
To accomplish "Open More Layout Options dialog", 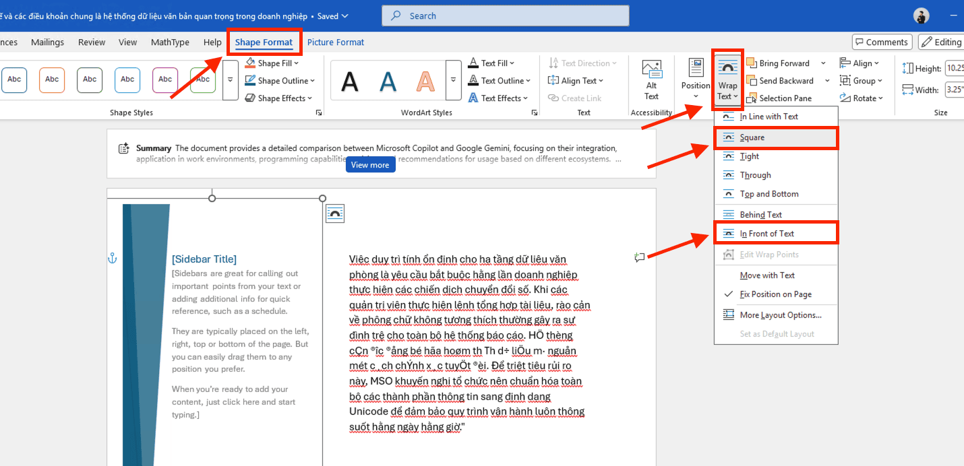I will click(x=776, y=315).
